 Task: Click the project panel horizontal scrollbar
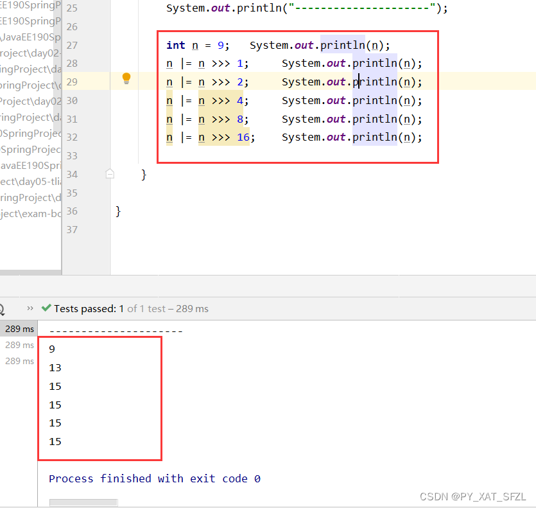[30, 272]
